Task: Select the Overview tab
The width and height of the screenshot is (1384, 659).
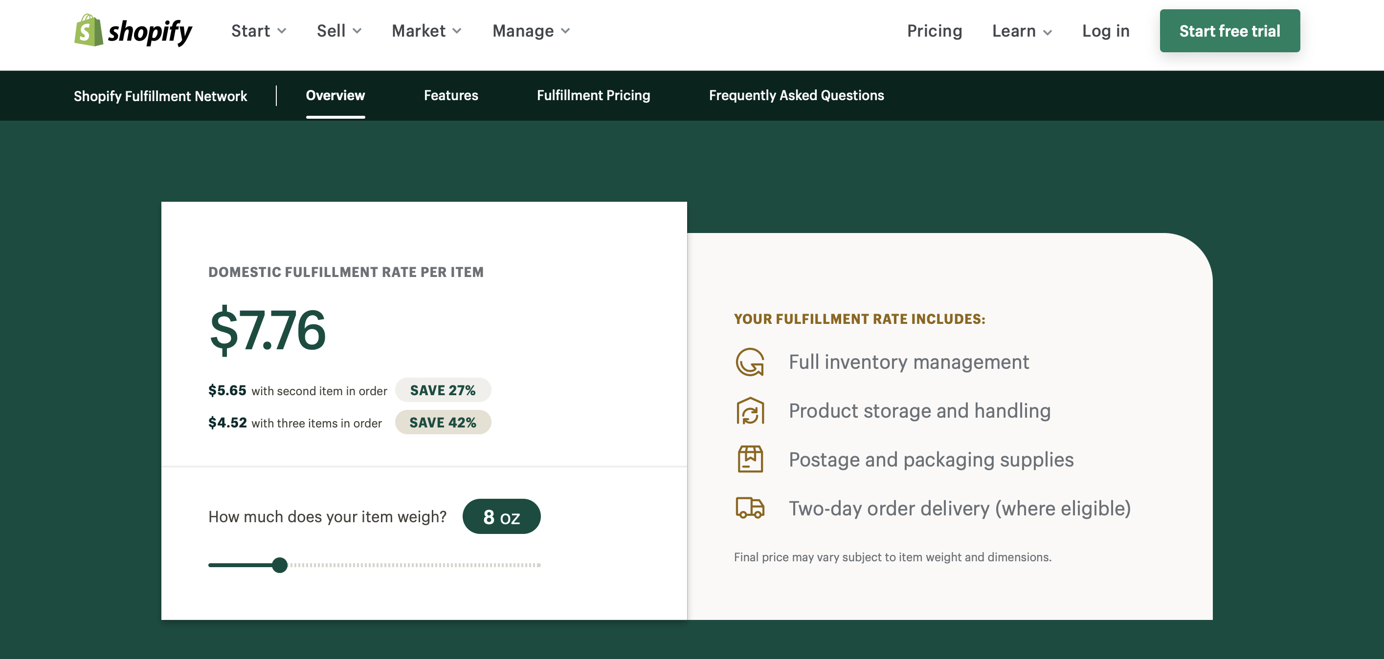Action: [335, 95]
